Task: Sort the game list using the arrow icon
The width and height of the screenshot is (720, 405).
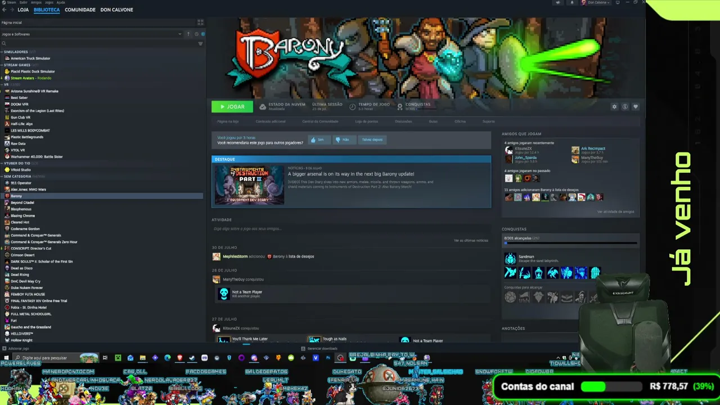Action: tap(188, 34)
